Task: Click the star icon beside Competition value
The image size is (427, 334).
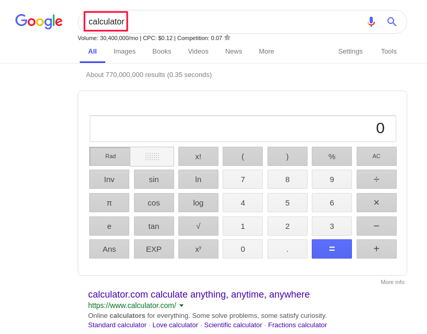Action: (x=227, y=38)
